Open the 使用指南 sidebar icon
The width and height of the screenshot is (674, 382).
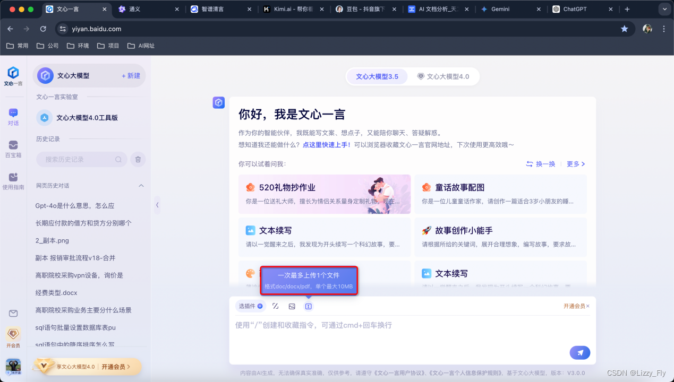(x=13, y=181)
